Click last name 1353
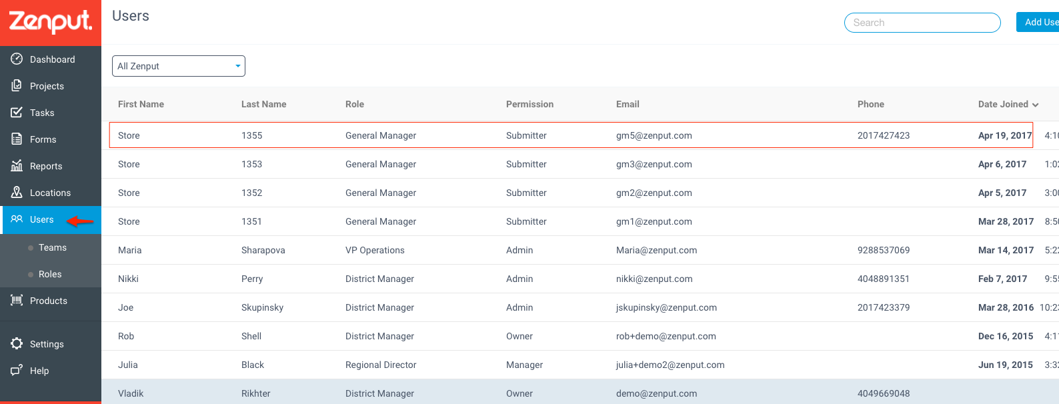 pos(251,164)
